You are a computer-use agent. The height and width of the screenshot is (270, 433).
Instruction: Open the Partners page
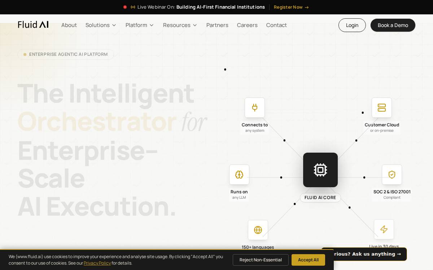pyautogui.click(x=217, y=25)
